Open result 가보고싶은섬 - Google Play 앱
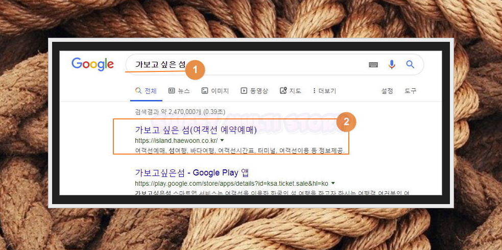Screen dimensions: 502x250 point(192,172)
